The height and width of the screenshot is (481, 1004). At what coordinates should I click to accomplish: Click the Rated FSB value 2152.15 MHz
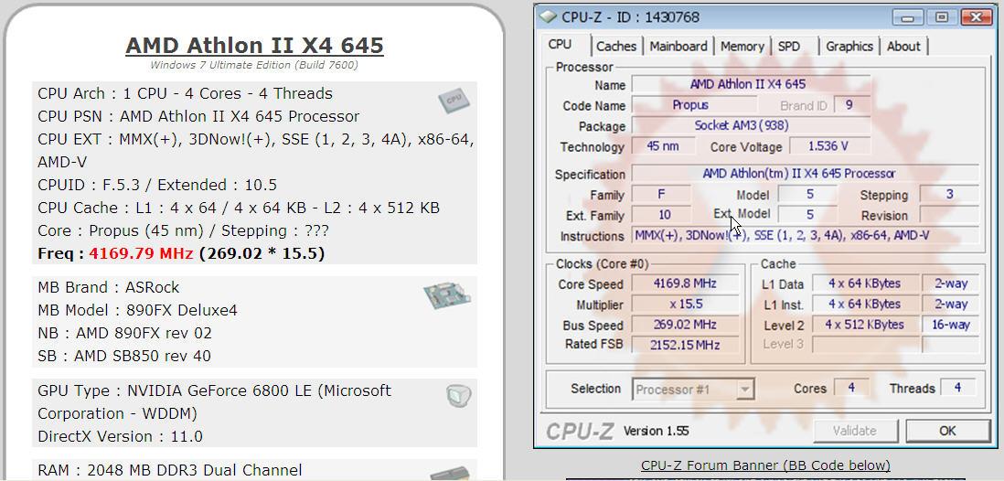pos(685,346)
